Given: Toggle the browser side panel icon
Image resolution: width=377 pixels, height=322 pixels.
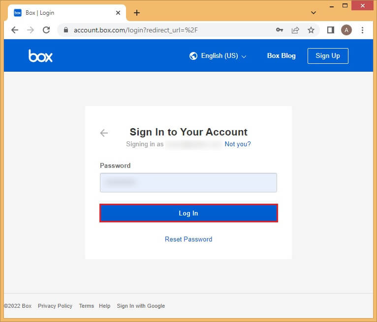Looking at the screenshot, I should point(331,30).
